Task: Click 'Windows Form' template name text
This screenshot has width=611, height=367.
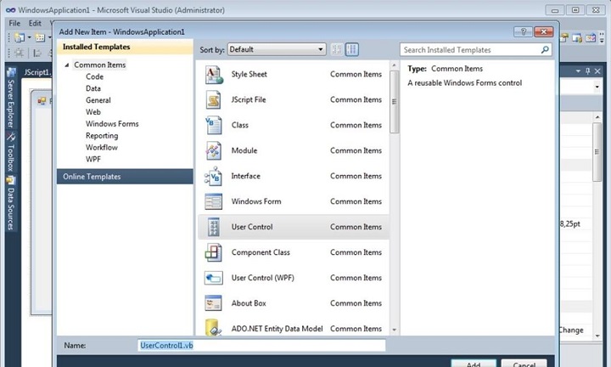Action: click(256, 201)
